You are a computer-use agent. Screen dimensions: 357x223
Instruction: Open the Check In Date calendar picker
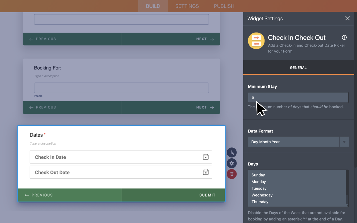point(206,157)
